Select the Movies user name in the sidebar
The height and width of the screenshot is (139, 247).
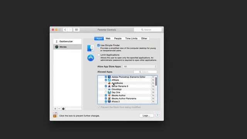[63, 47]
